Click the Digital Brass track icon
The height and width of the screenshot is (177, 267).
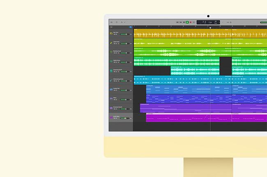point(111,61)
